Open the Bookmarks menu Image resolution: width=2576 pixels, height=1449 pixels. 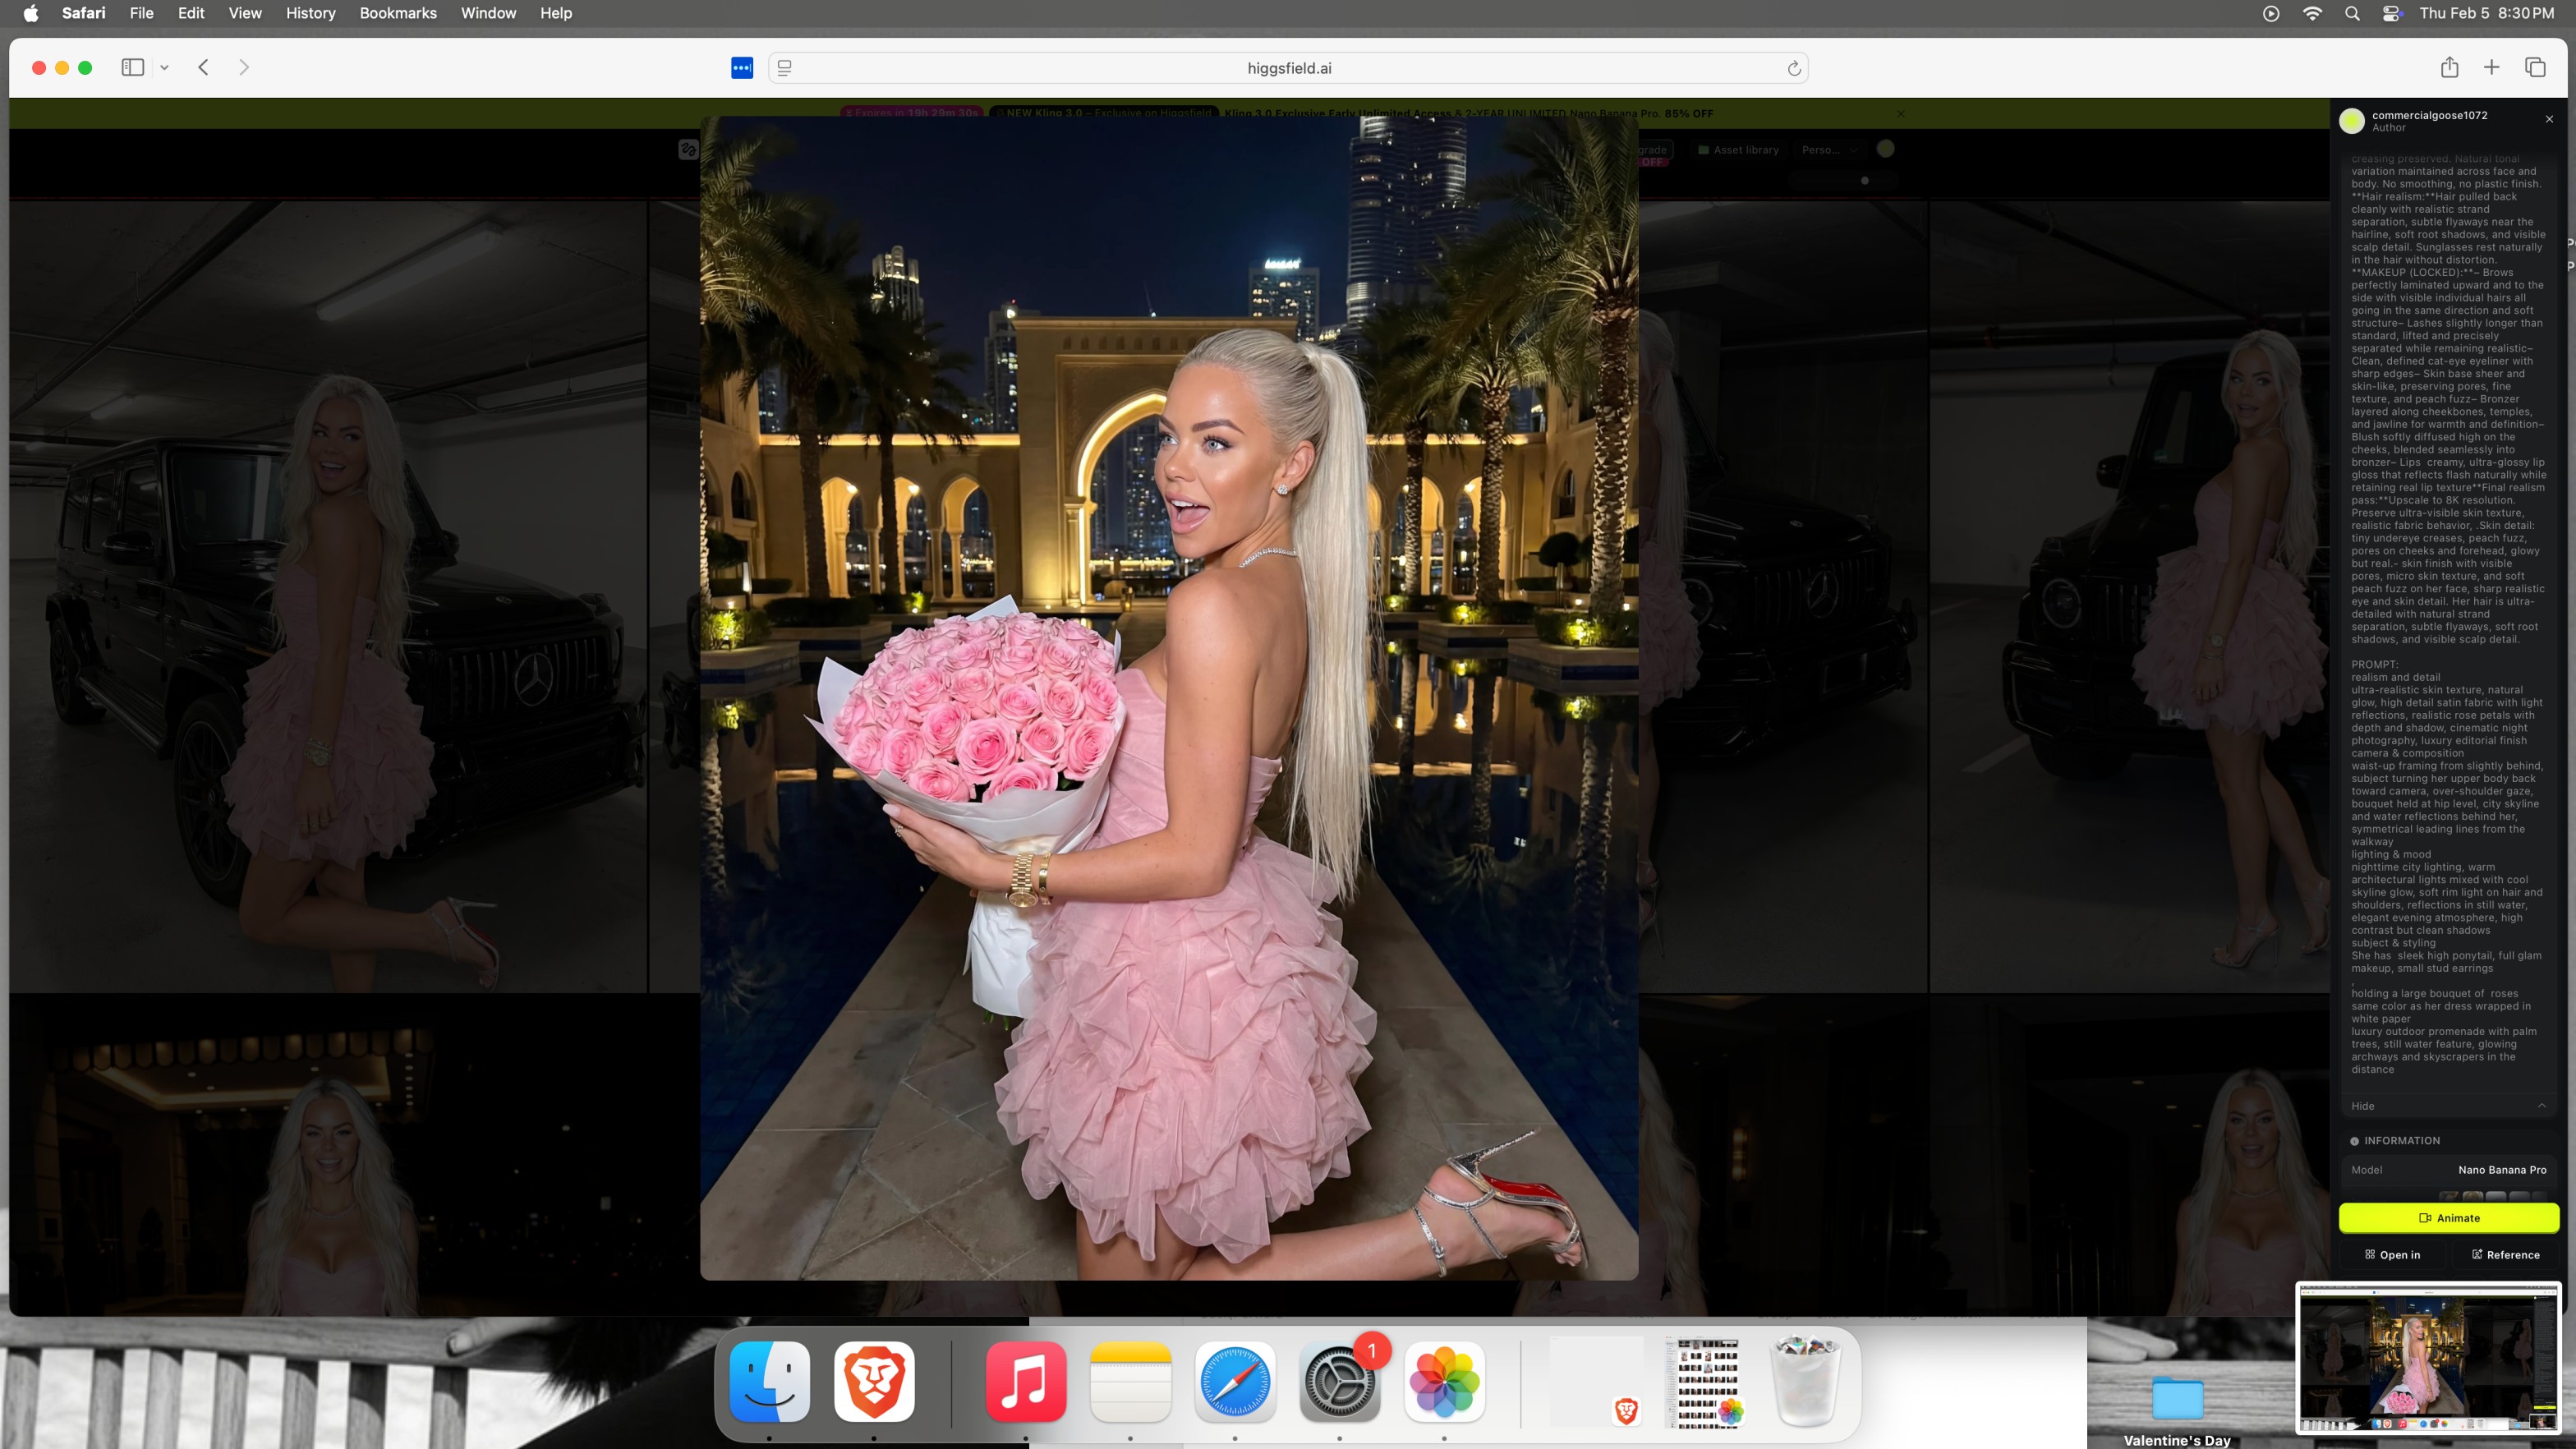(397, 13)
